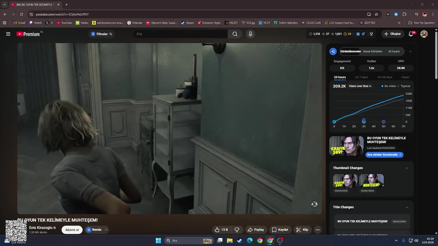Viewport: 438px width, 246px height.
Task: Click the Abone ol subscribe button
Action: point(72,230)
